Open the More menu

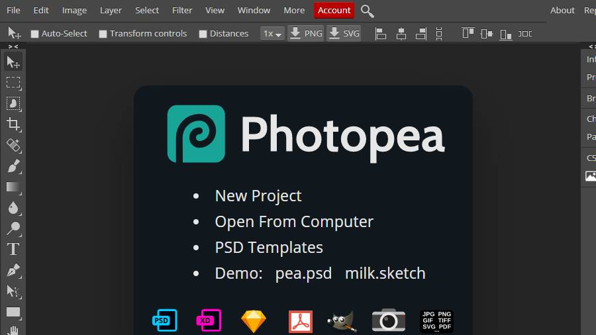point(294,11)
